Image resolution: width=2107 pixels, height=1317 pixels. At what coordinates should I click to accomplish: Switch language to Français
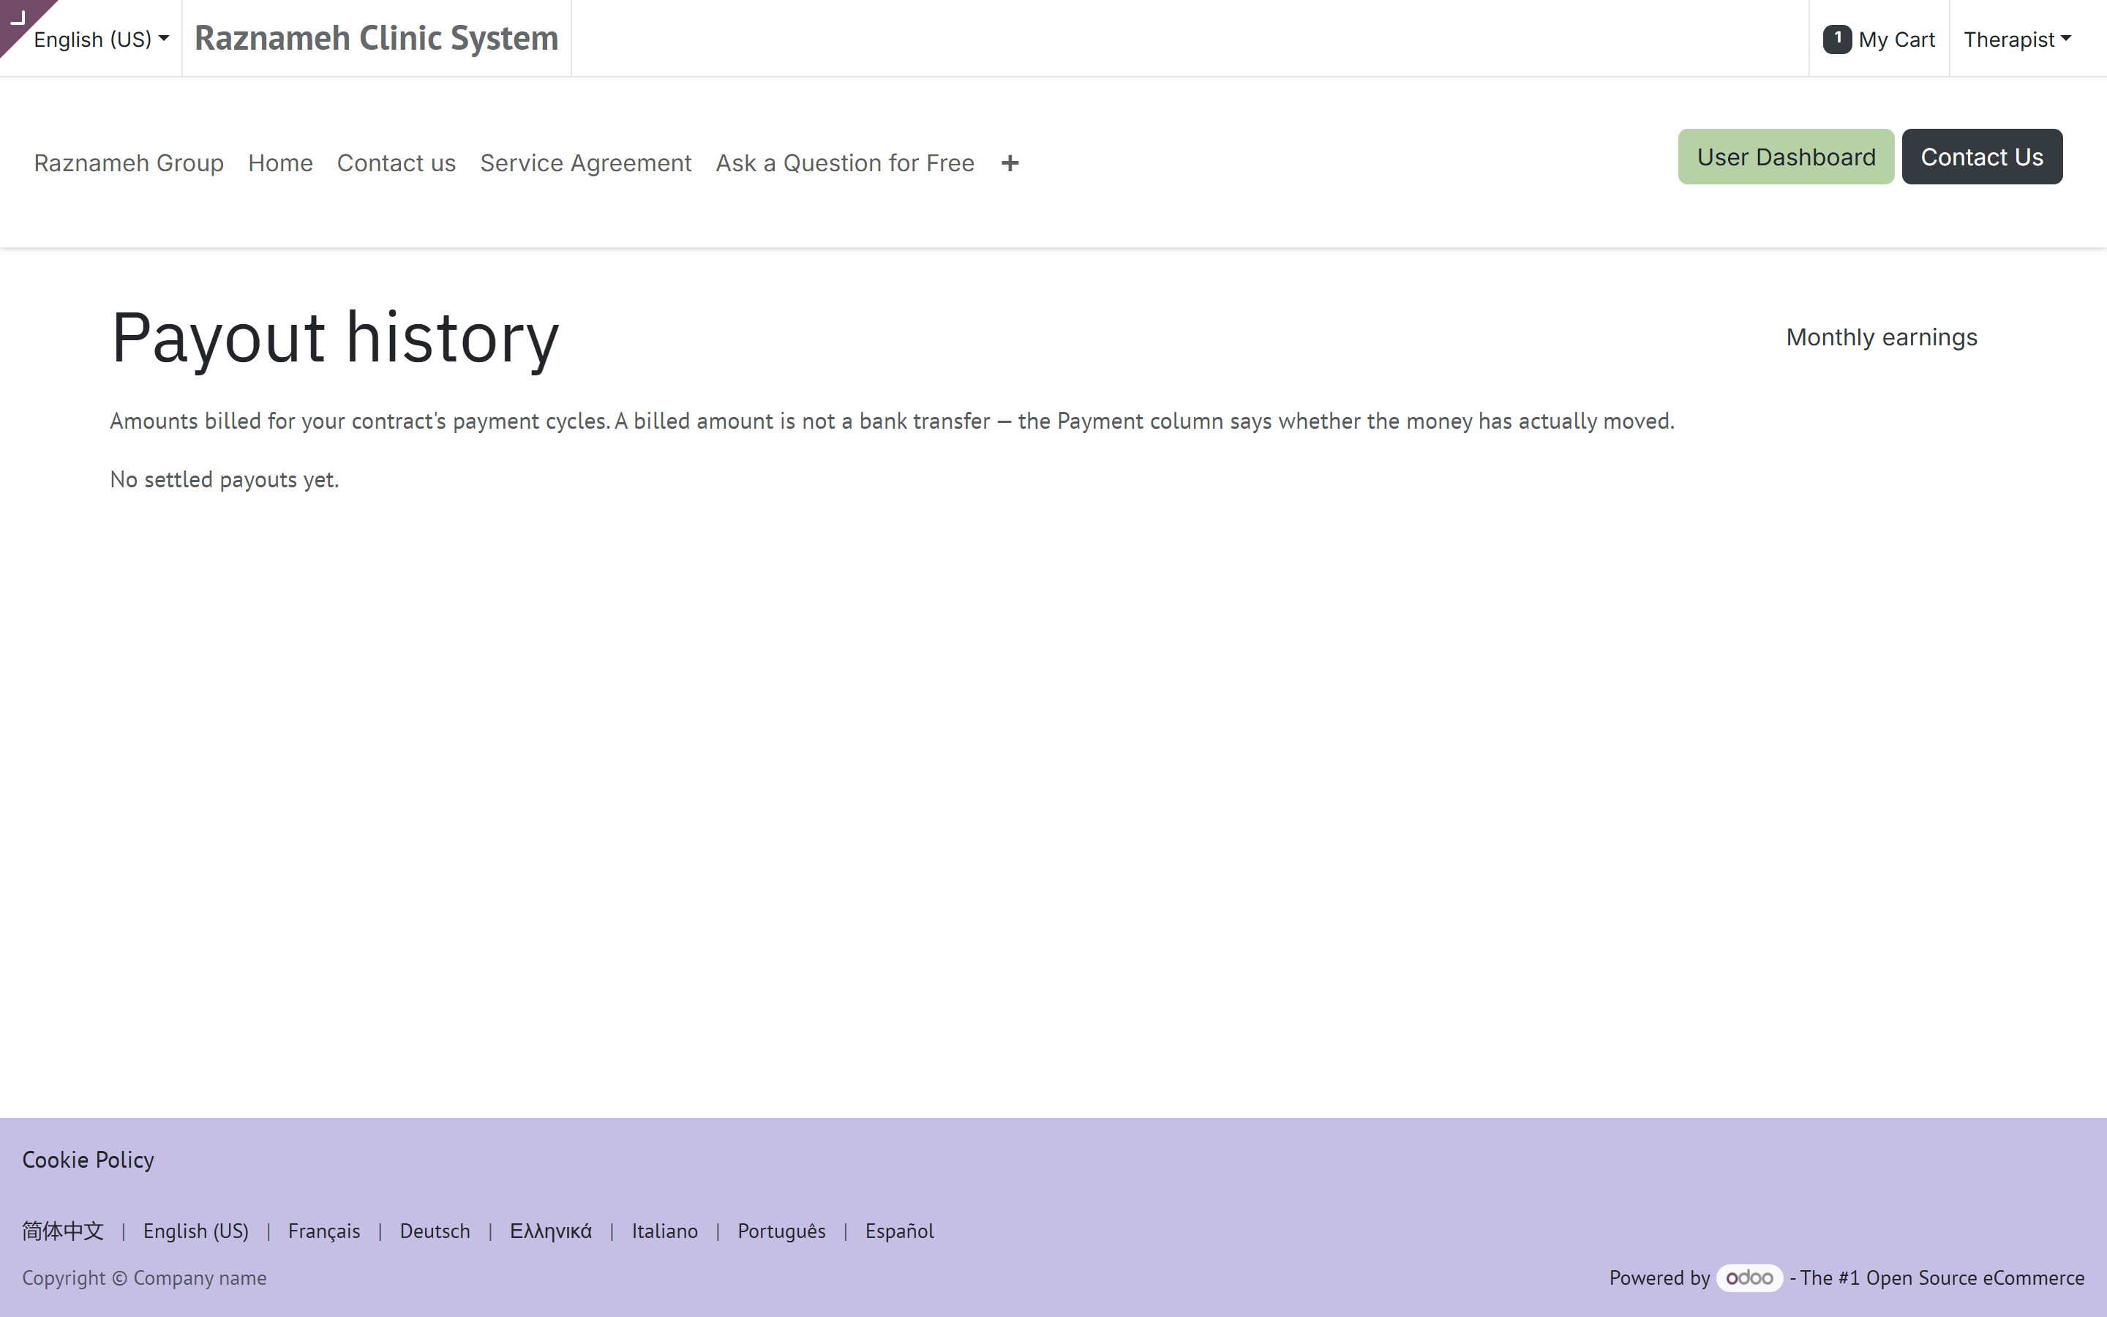(324, 1231)
